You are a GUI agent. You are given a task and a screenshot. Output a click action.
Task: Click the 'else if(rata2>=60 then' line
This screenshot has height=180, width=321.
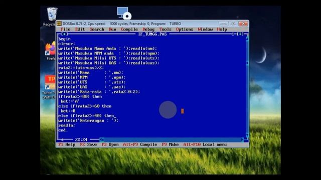pyautogui.click(x=85, y=106)
